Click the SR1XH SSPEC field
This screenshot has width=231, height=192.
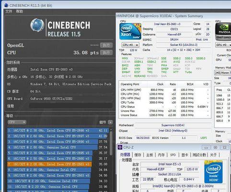pyautogui.click(x=174, y=39)
